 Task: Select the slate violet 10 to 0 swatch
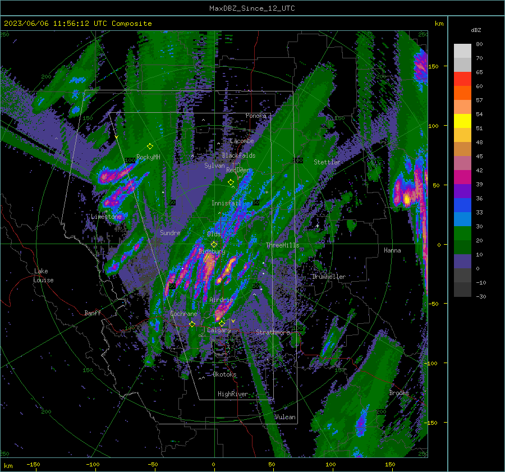(462, 261)
